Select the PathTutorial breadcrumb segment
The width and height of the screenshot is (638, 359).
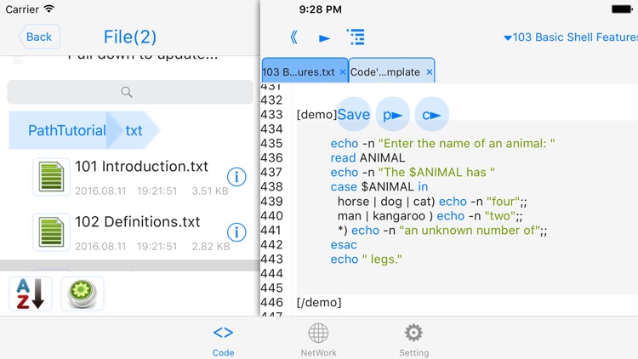point(66,131)
